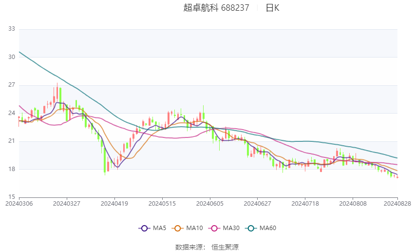Click the 20240828 x-axis date label
The image size is (414, 252).
click(397, 204)
